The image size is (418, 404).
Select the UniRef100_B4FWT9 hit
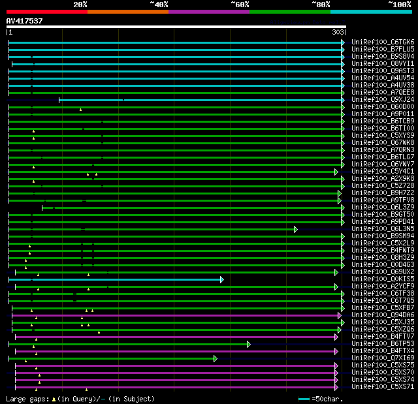point(383,251)
